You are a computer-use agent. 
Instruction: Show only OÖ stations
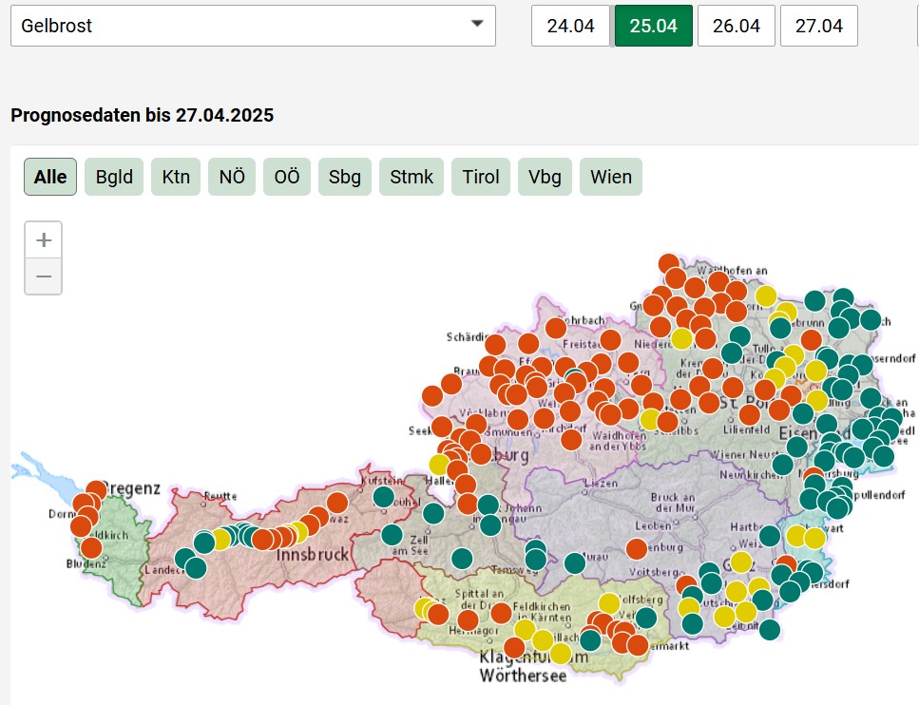(x=287, y=177)
